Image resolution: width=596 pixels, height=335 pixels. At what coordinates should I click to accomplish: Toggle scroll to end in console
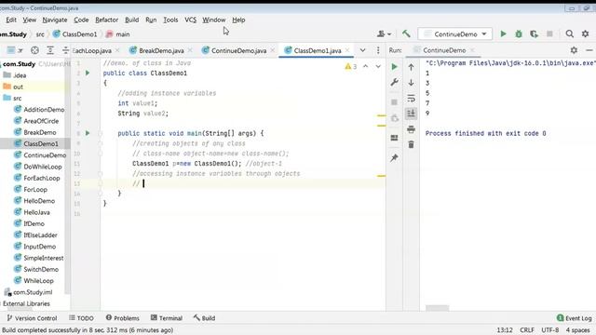(411, 114)
